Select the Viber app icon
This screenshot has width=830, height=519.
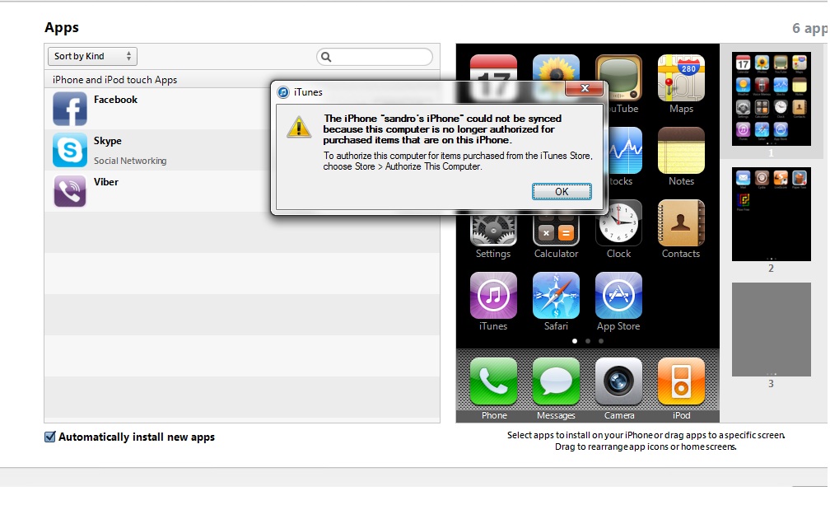pos(70,191)
